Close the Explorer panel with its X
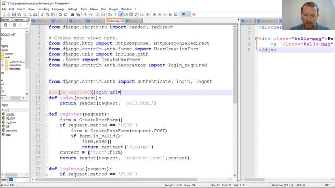The height and width of the screenshot is (188, 335). (28, 20)
